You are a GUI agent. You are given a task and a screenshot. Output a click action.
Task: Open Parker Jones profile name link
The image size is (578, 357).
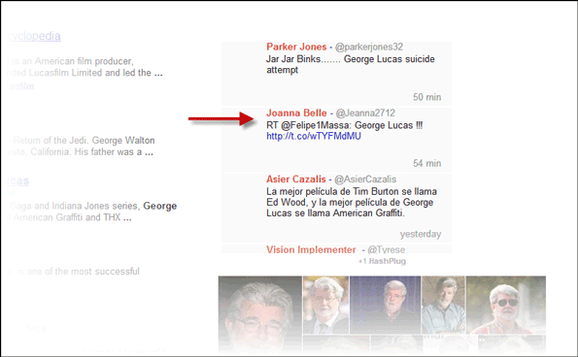(x=296, y=47)
